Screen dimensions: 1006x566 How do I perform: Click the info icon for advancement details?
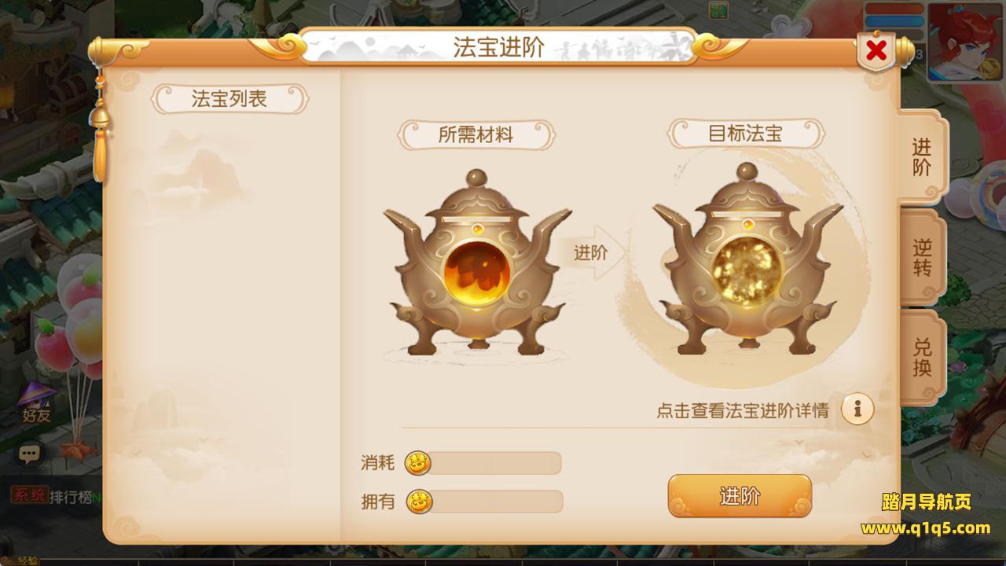pyautogui.click(x=857, y=409)
